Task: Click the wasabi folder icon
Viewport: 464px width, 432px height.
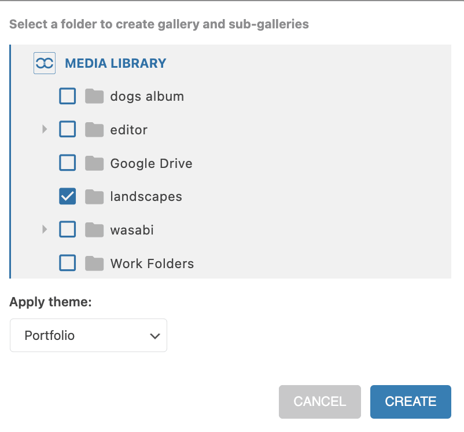Action: tap(94, 230)
